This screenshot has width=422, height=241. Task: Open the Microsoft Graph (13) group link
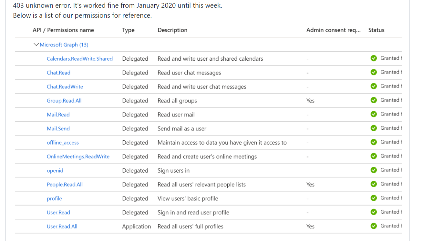coord(64,45)
